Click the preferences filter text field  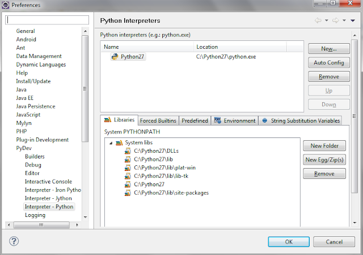tap(47, 20)
